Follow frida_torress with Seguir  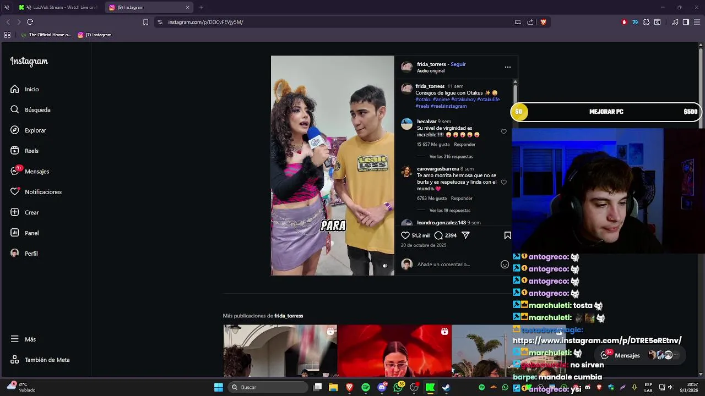458,64
